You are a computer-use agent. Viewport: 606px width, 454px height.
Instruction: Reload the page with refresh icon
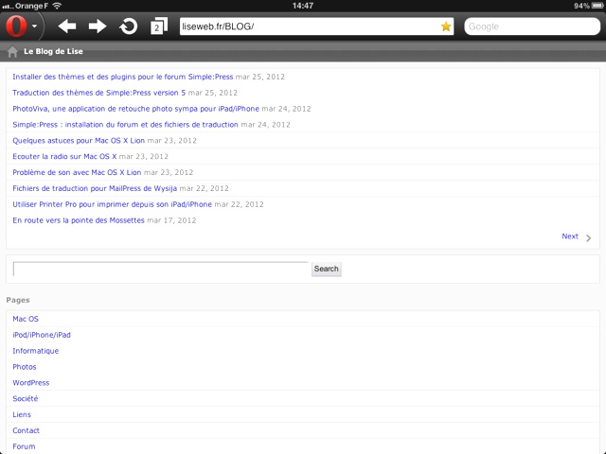[128, 26]
